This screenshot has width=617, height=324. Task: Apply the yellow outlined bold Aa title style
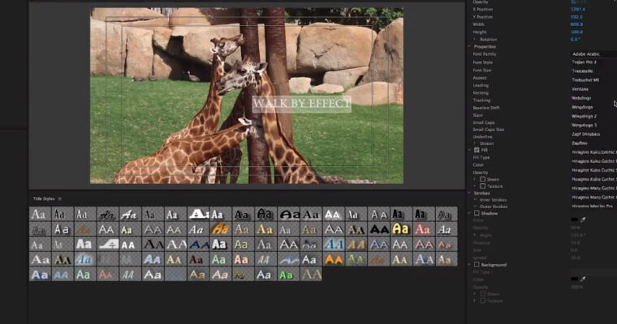[400, 229]
